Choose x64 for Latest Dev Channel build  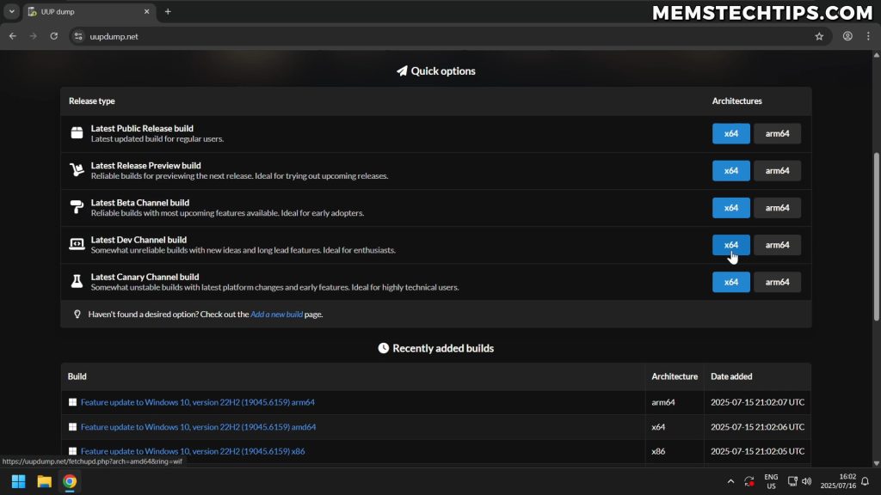pos(731,245)
